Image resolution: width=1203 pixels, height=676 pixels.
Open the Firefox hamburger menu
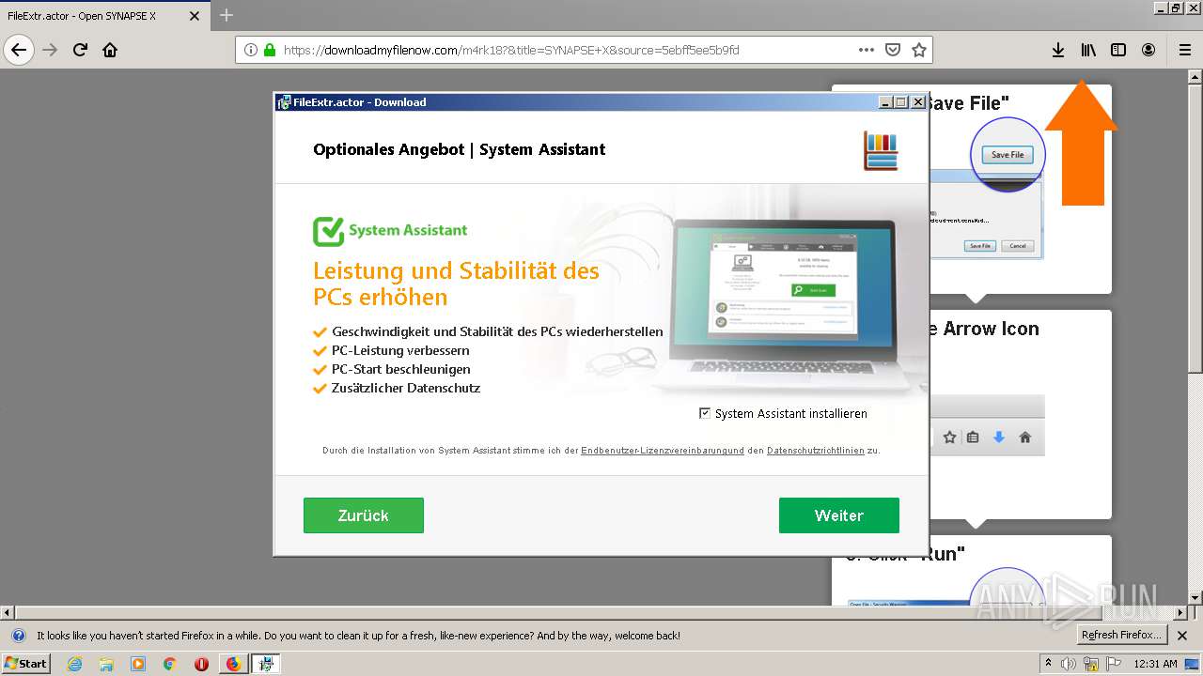(x=1185, y=50)
